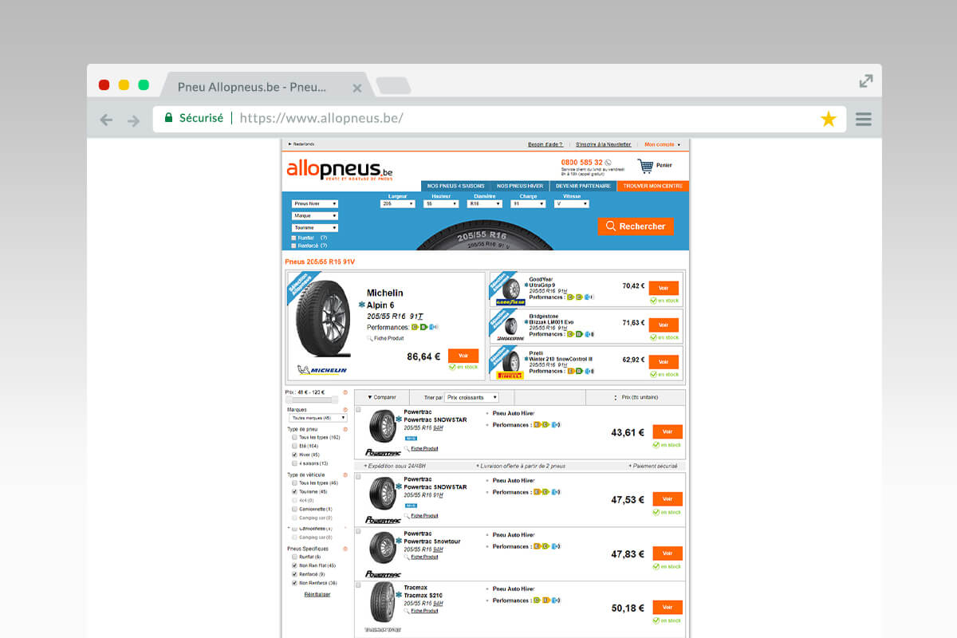This screenshot has width=957, height=638.
Task: Click the performance labels of the 47,53 € tyre
Action: coord(546,492)
